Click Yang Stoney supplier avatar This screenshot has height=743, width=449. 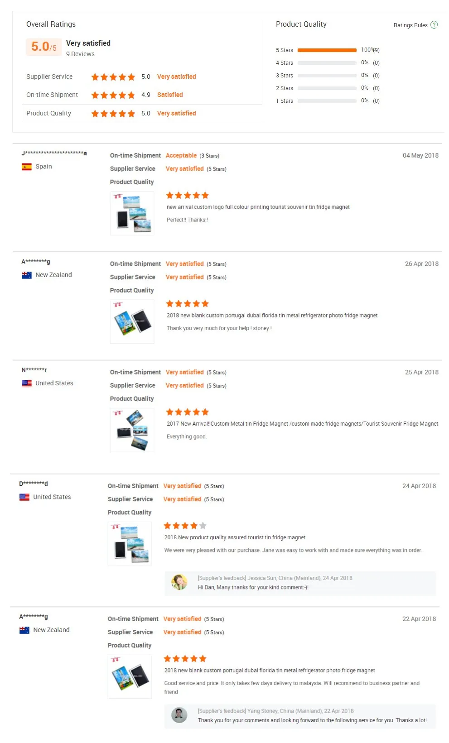179,715
